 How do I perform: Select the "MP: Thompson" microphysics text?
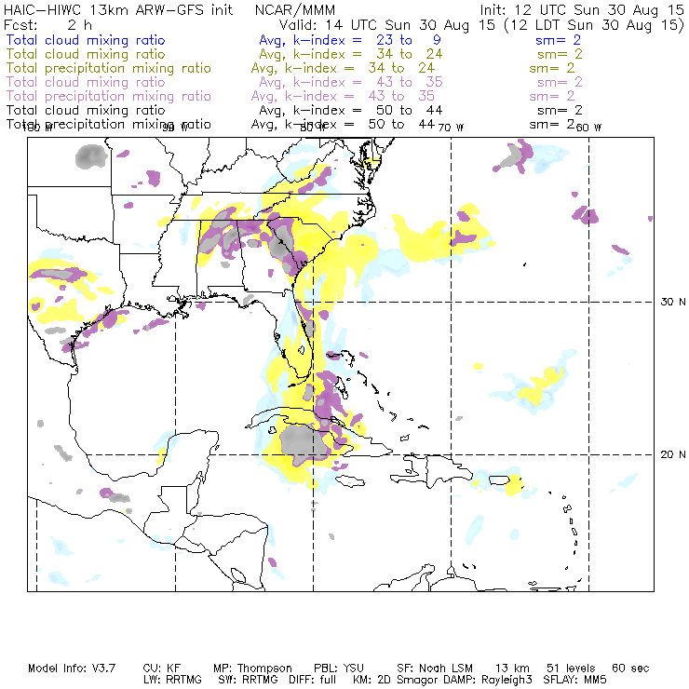coord(252,669)
